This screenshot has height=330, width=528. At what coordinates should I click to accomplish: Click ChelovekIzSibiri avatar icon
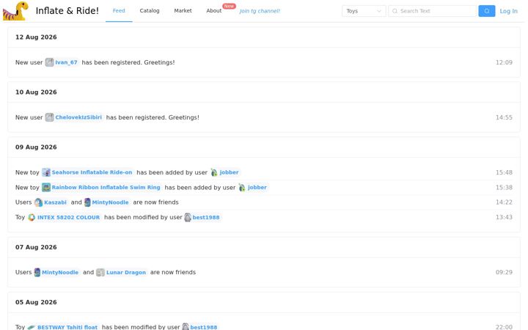click(x=50, y=117)
